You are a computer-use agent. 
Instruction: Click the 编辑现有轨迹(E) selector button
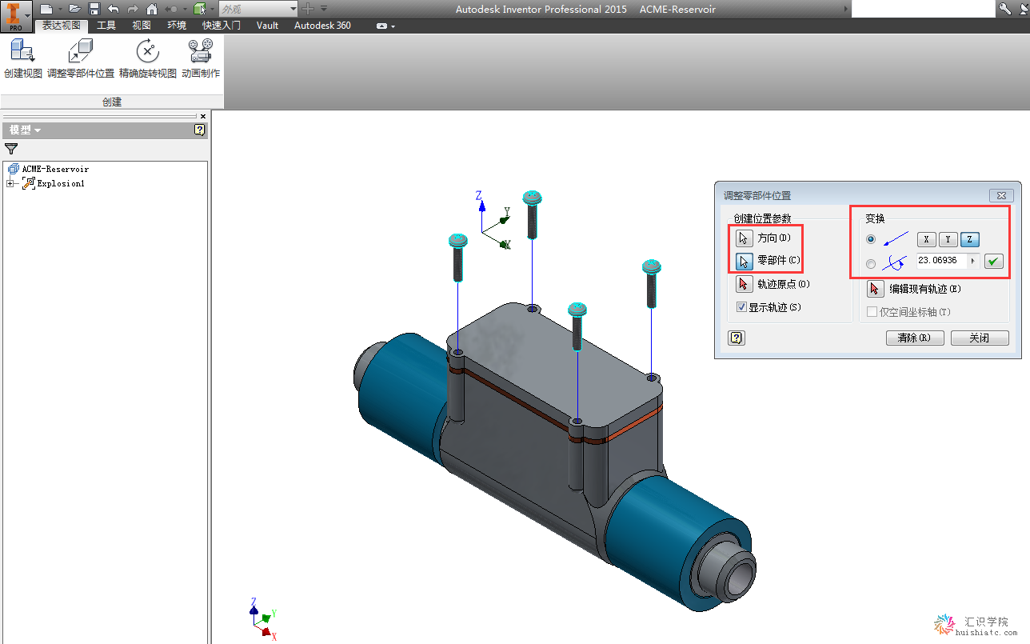point(876,289)
